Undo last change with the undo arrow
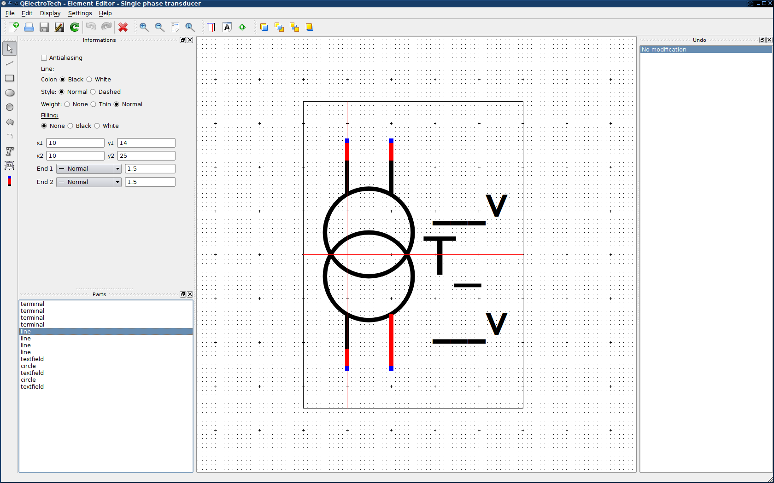774x483 pixels. [91, 27]
